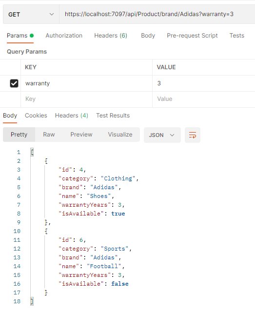Click the "id": 6 line
Image resolution: width=255 pixels, height=313 pixels.
[72, 240]
